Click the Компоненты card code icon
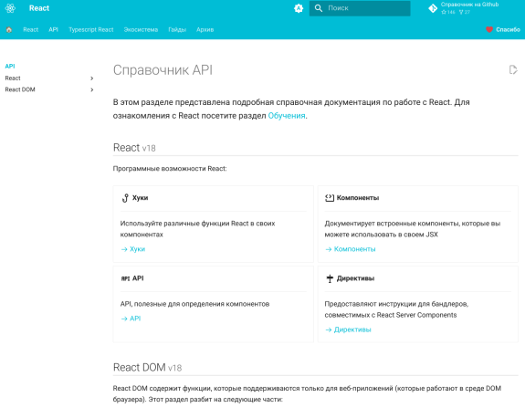 330,198
